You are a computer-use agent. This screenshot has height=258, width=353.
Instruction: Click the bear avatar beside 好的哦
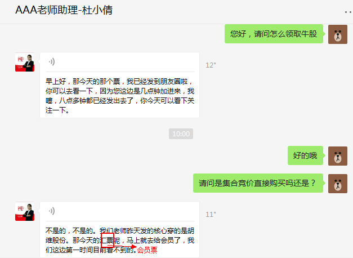[338, 156]
